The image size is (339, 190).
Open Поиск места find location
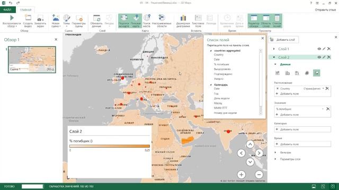[147, 21]
